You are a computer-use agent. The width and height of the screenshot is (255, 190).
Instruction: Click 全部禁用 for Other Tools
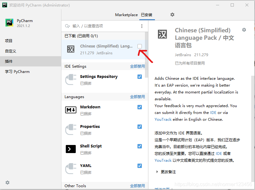coord(137,186)
